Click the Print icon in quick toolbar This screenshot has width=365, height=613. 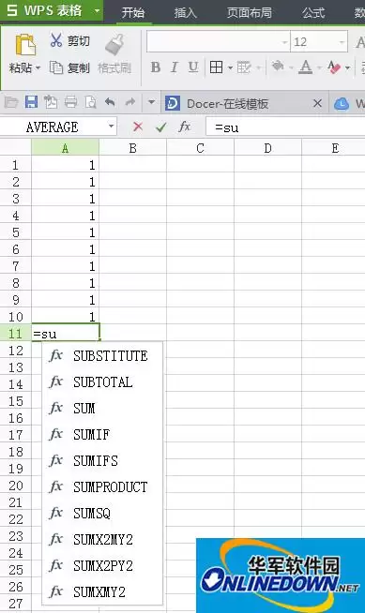click(70, 103)
